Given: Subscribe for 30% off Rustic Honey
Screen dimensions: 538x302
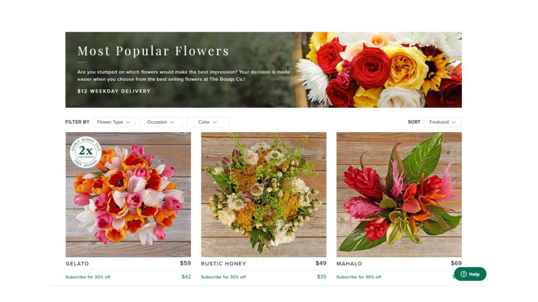Looking at the screenshot, I should [x=223, y=277].
